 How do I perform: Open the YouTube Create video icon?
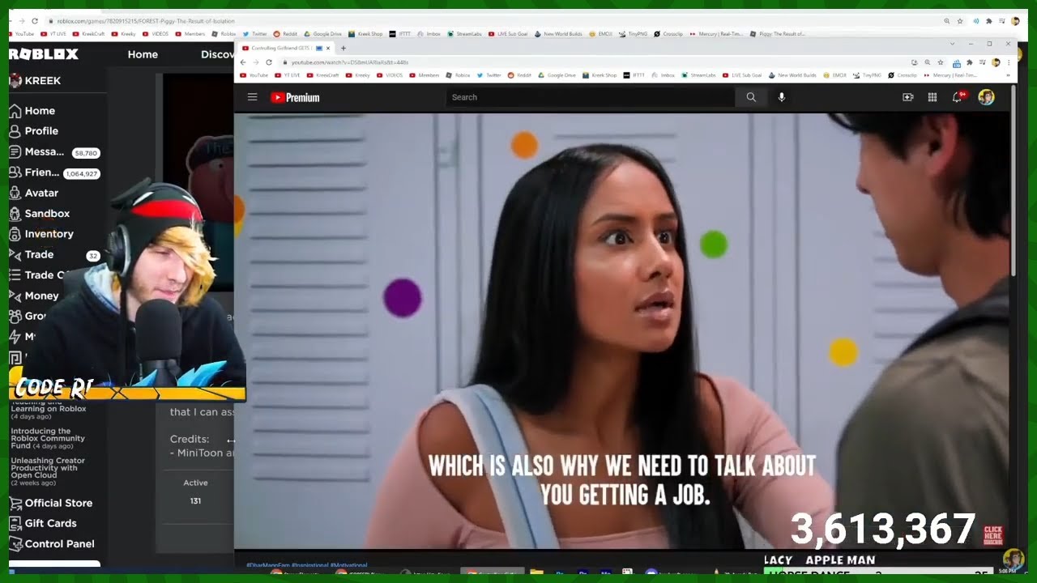point(907,97)
